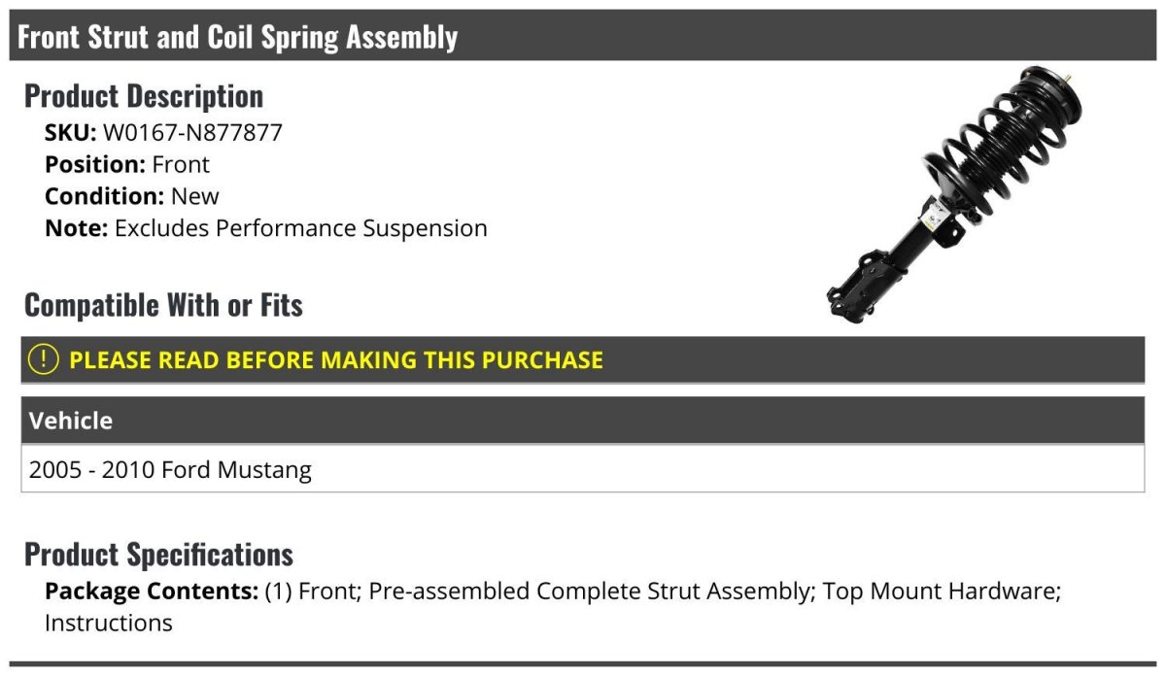Click the Instructions text in package contents
Viewport: 1166px width, 676px height.
(109, 623)
